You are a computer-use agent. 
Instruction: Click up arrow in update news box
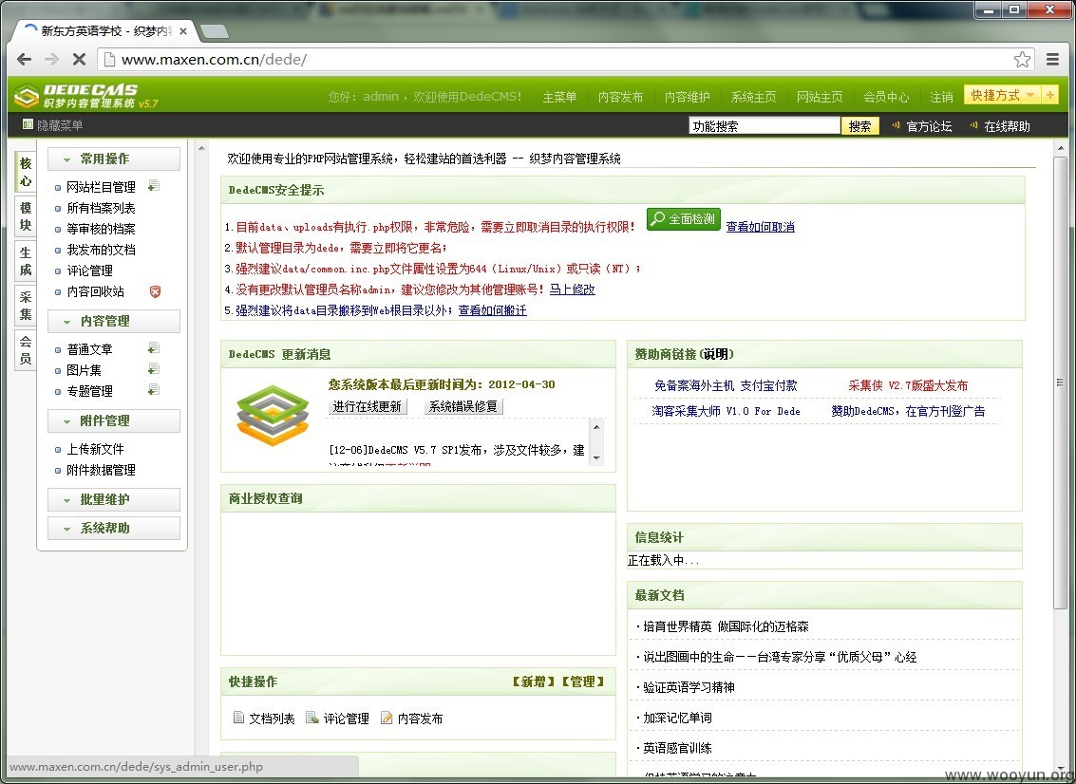pos(596,426)
